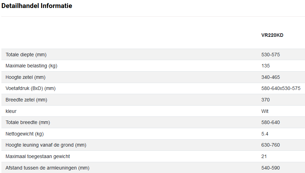Click the 580-640x530-575 footprint value

(x=281, y=88)
